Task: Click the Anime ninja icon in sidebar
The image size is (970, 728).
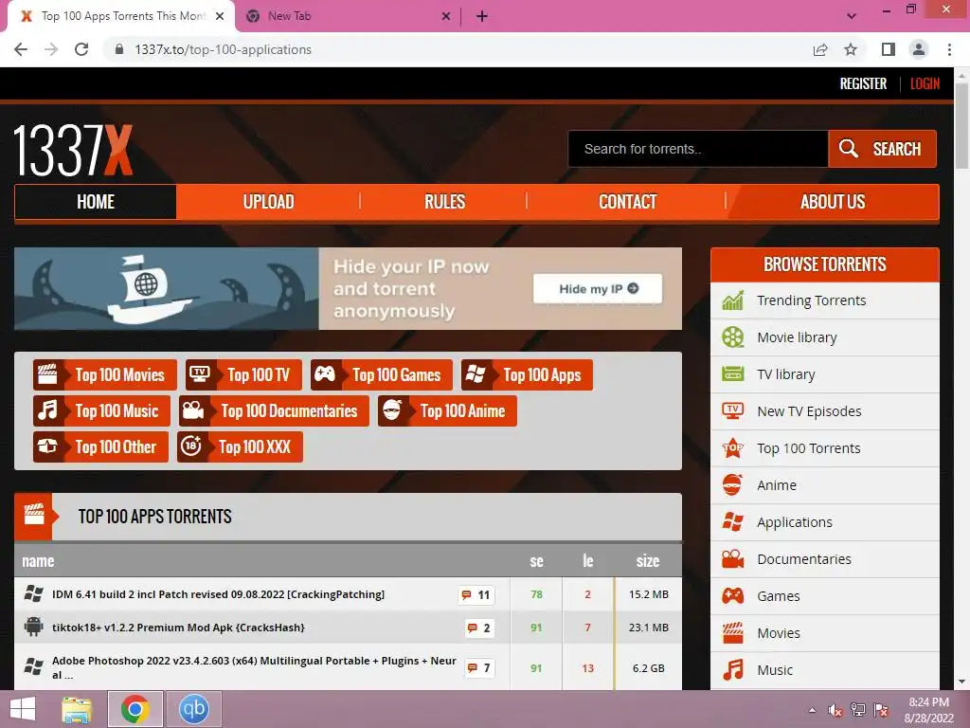Action: click(733, 485)
